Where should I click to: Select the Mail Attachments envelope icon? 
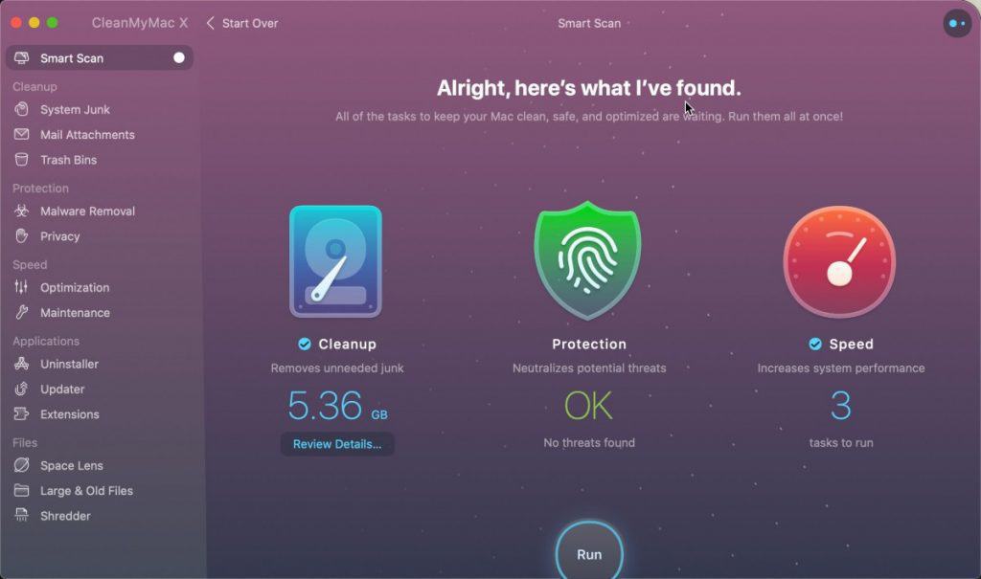tap(21, 134)
